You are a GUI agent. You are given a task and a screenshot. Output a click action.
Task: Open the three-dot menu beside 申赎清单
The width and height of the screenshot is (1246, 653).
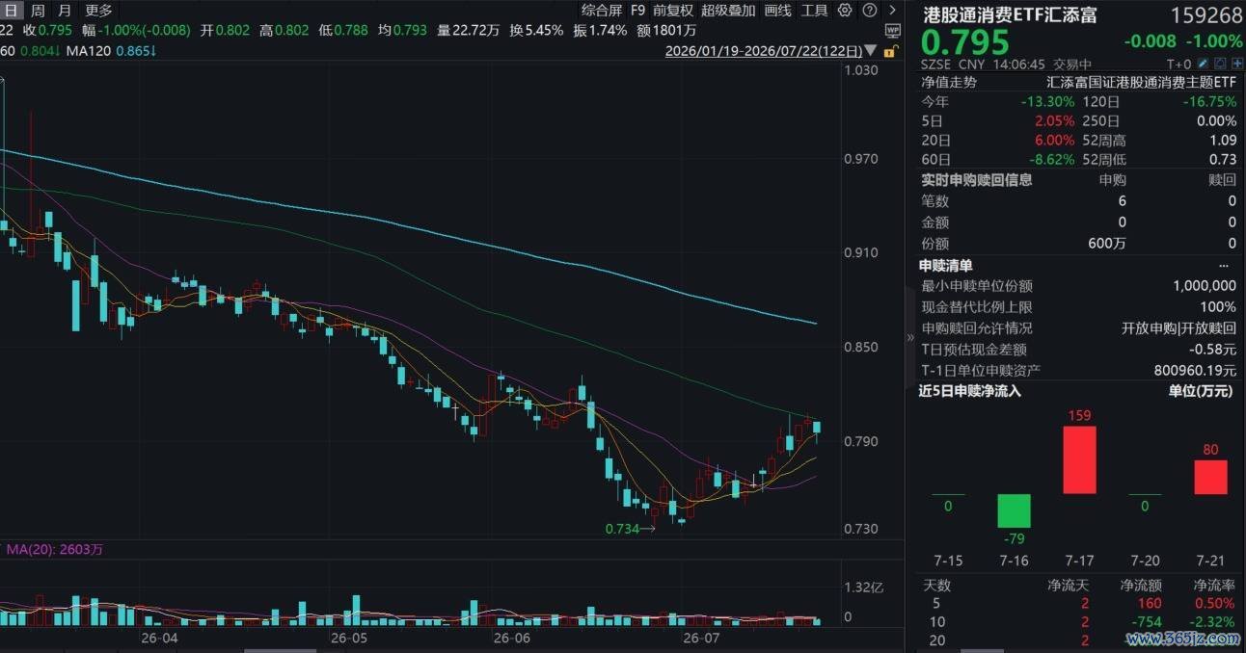[x=1225, y=266]
